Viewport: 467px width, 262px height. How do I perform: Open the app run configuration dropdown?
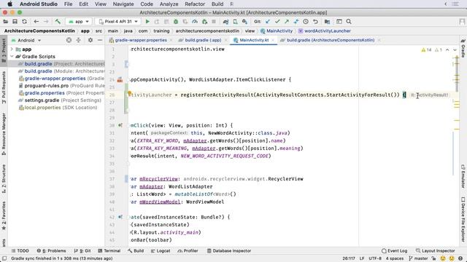click(x=79, y=22)
